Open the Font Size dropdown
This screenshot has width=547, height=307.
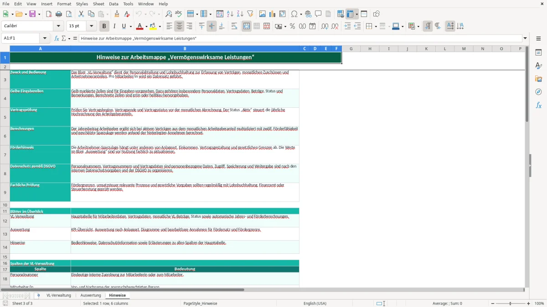pos(92,26)
